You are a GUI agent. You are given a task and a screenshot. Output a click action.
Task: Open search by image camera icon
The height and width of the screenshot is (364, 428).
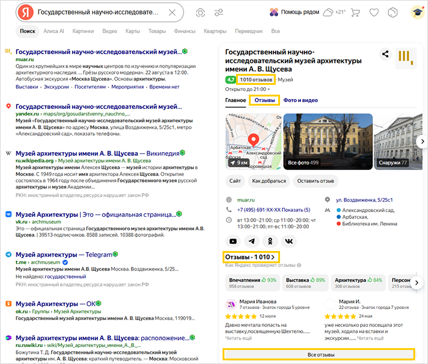(x=201, y=13)
